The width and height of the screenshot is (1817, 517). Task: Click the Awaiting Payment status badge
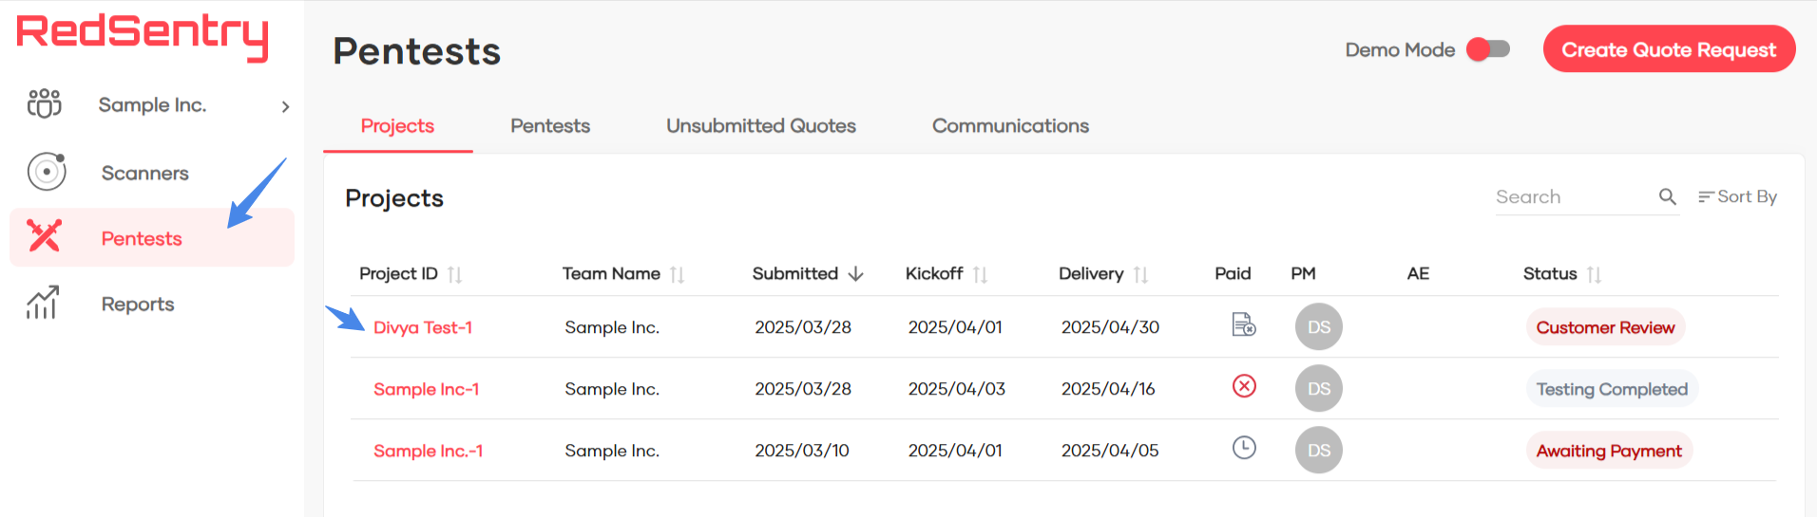pyautogui.click(x=1608, y=451)
